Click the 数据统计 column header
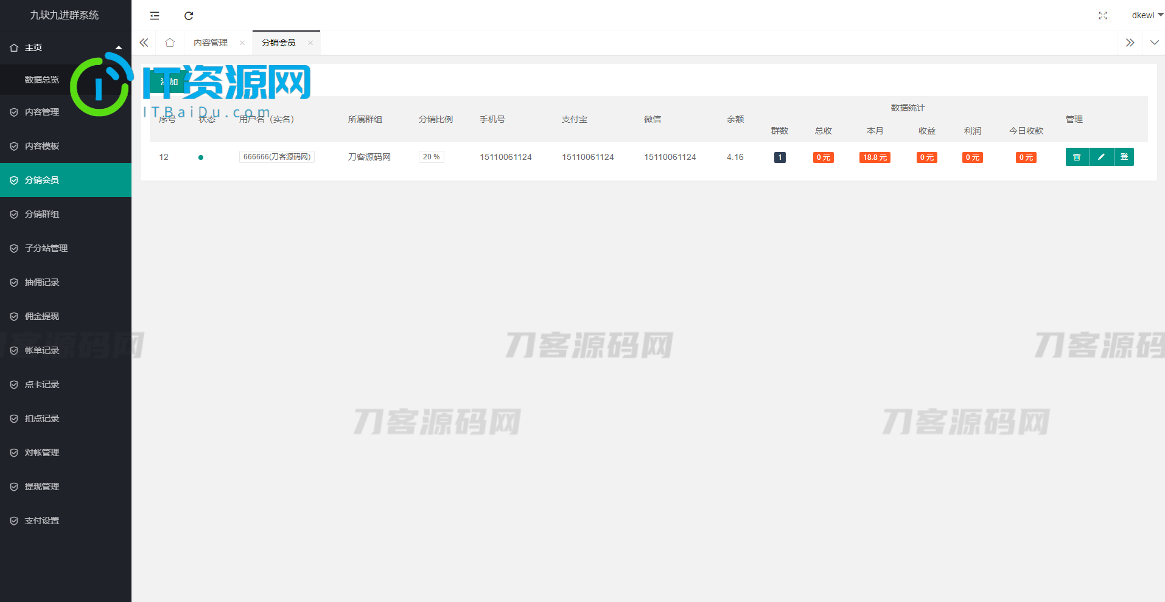The height and width of the screenshot is (602, 1165). click(x=908, y=108)
